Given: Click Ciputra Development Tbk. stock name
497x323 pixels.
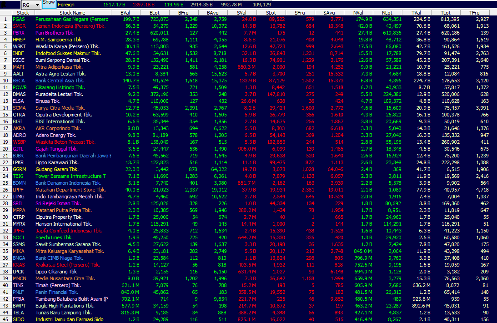Looking at the screenshot, I should [64, 115].
